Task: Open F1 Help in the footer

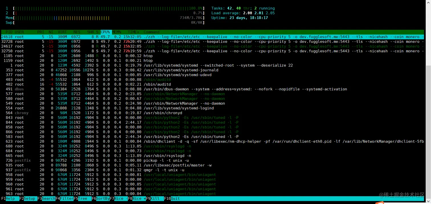Action: tap(10, 199)
